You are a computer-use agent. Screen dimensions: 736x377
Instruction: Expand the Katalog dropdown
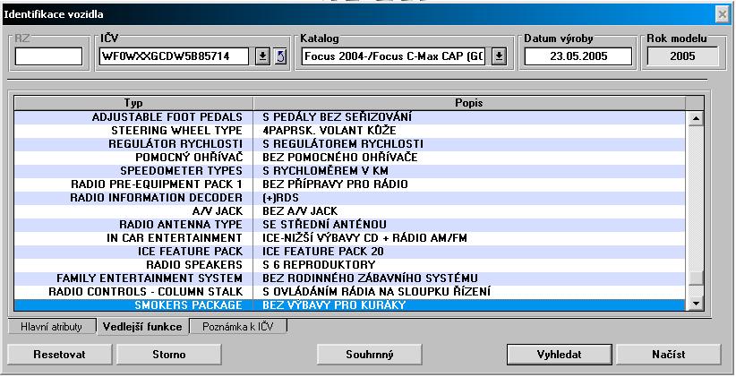tap(499, 57)
